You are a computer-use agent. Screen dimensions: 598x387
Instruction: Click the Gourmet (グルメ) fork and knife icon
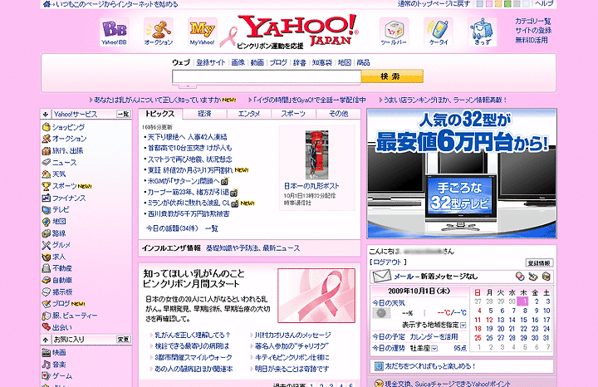(x=47, y=245)
